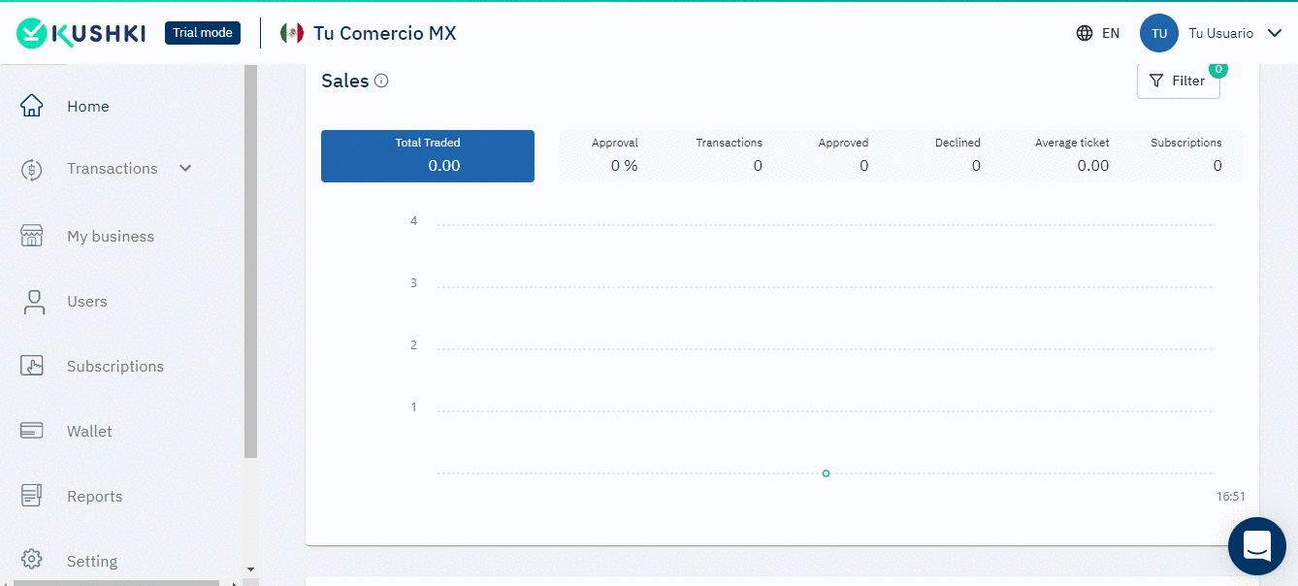1298x586 pixels.
Task: Click the 16:51 chart time label
Action: click(1231, 496)
